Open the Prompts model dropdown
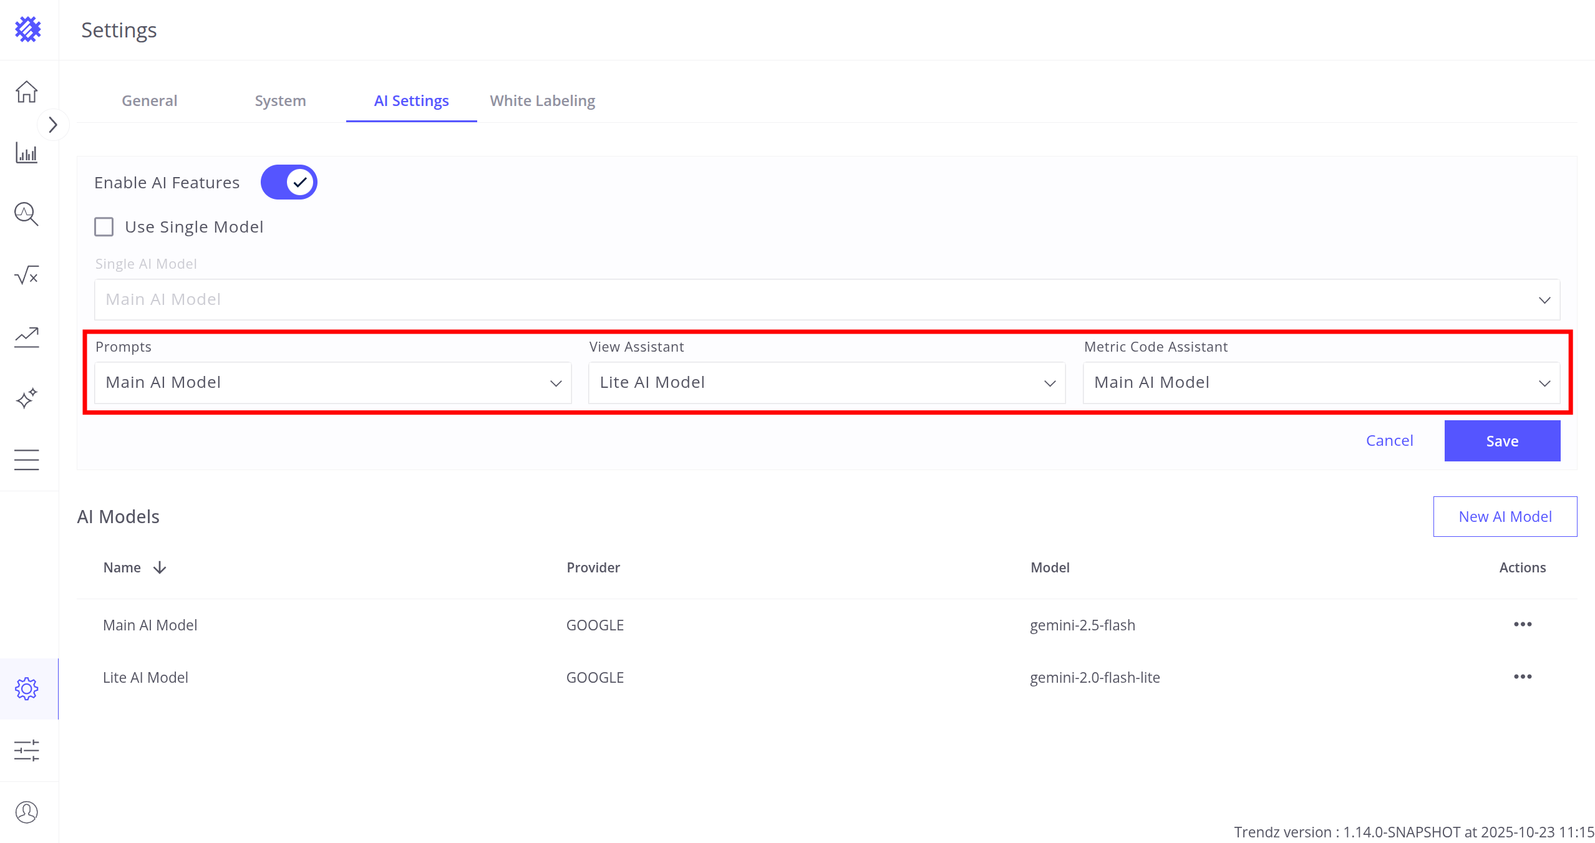 click(332, 383)
